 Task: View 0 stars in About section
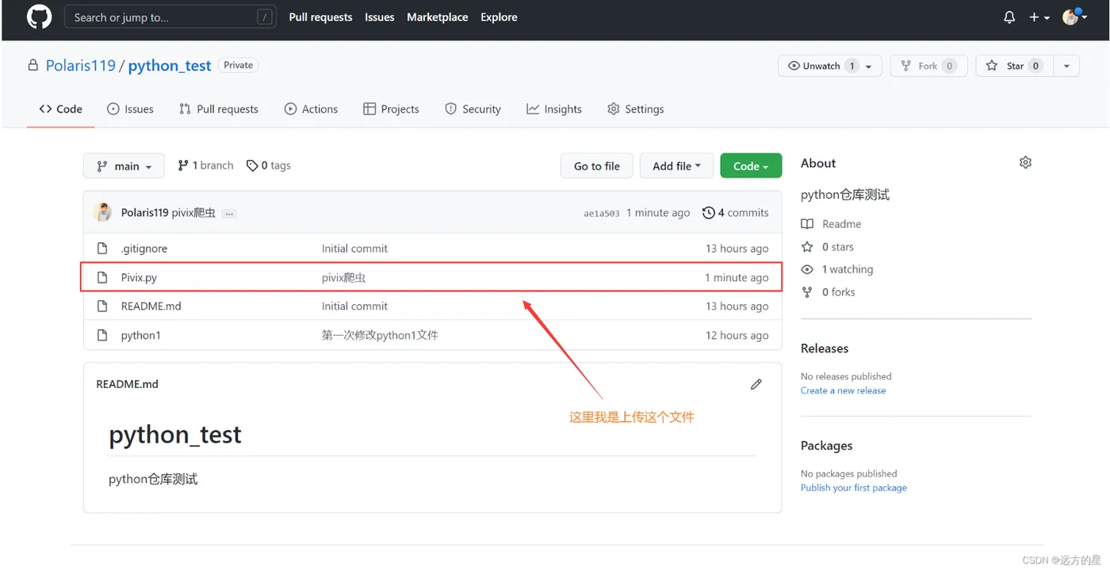828,247
